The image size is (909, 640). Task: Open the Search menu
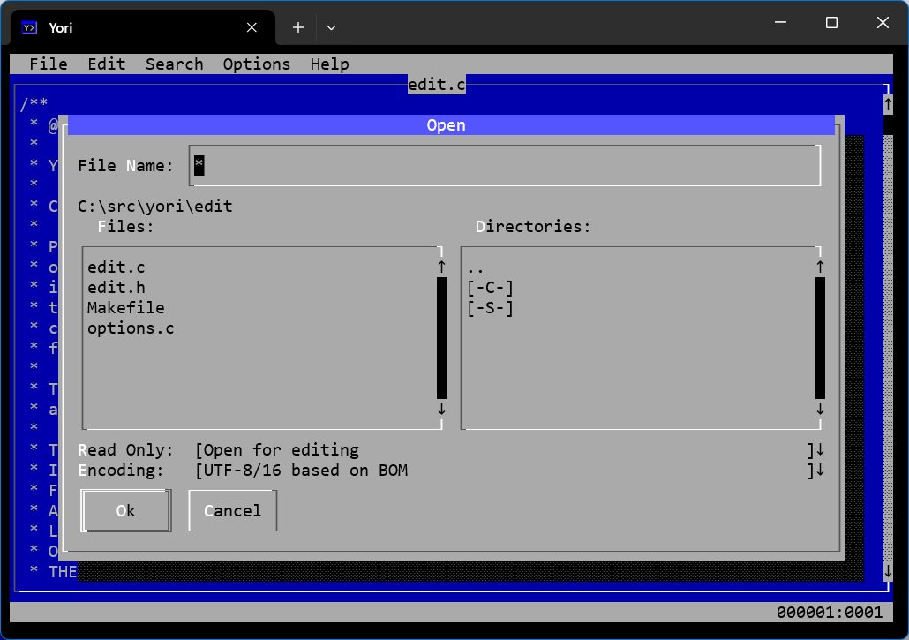(x=174, y=64)
